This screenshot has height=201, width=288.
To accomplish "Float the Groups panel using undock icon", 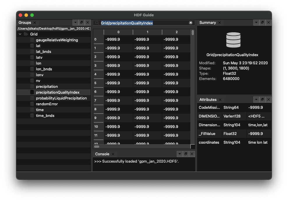I will 82,22.
